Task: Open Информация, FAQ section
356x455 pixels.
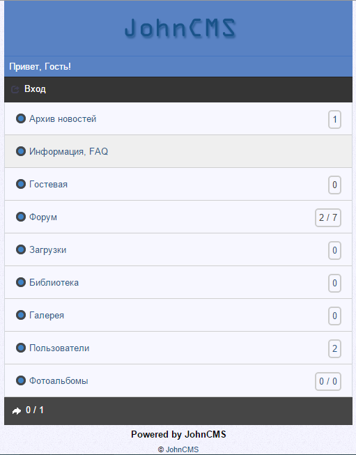Action: pos(178,151)
